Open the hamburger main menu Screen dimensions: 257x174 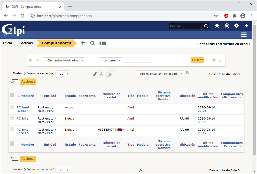point(244,35)
